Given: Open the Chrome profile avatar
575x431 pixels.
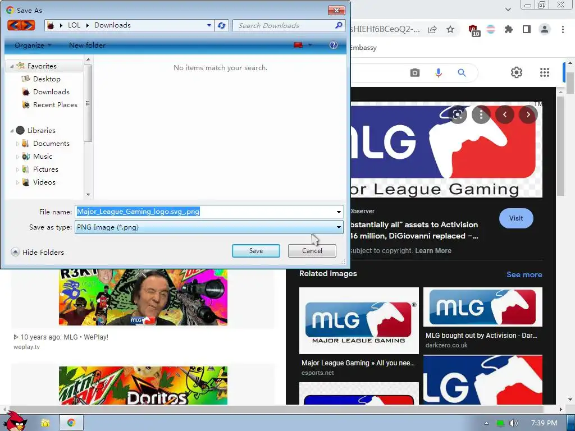Looking at the screenshot, I should click(x=545, y=29).
